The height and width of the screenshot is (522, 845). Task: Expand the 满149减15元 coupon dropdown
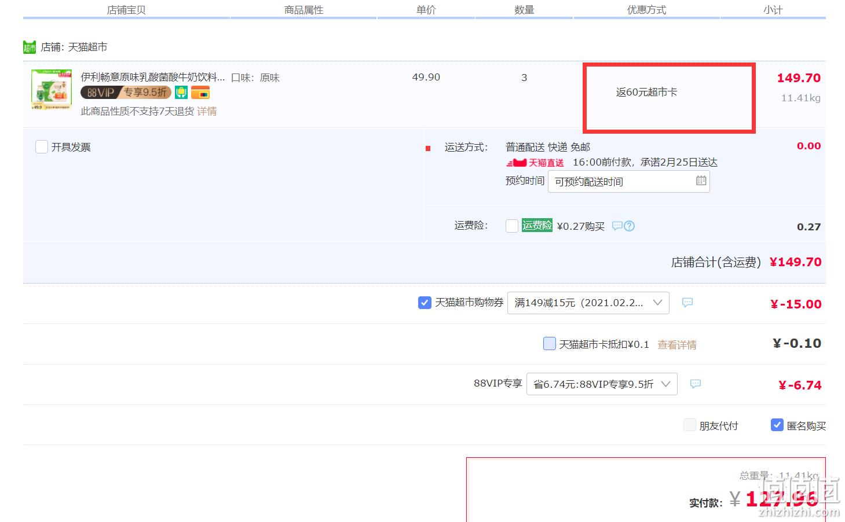(588, 303)
